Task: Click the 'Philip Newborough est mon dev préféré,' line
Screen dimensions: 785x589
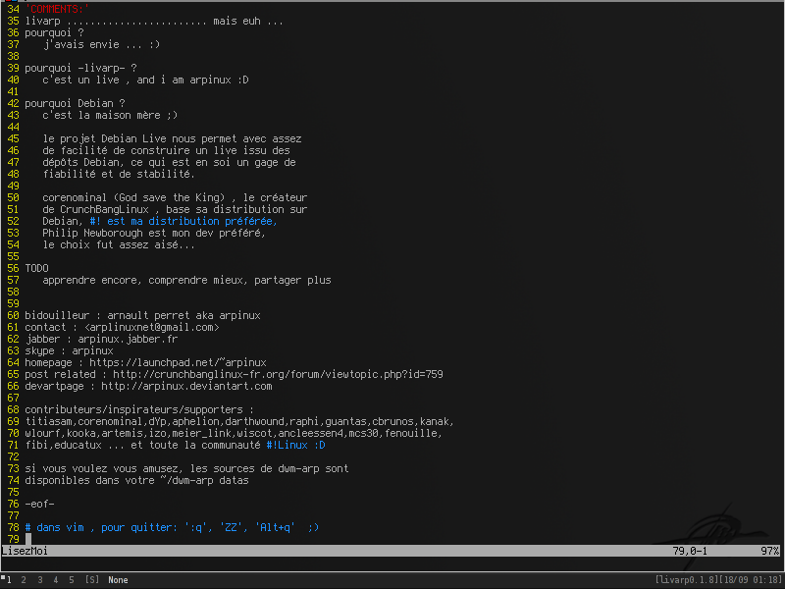Action: pyautogui.click(x=154, y=234)
